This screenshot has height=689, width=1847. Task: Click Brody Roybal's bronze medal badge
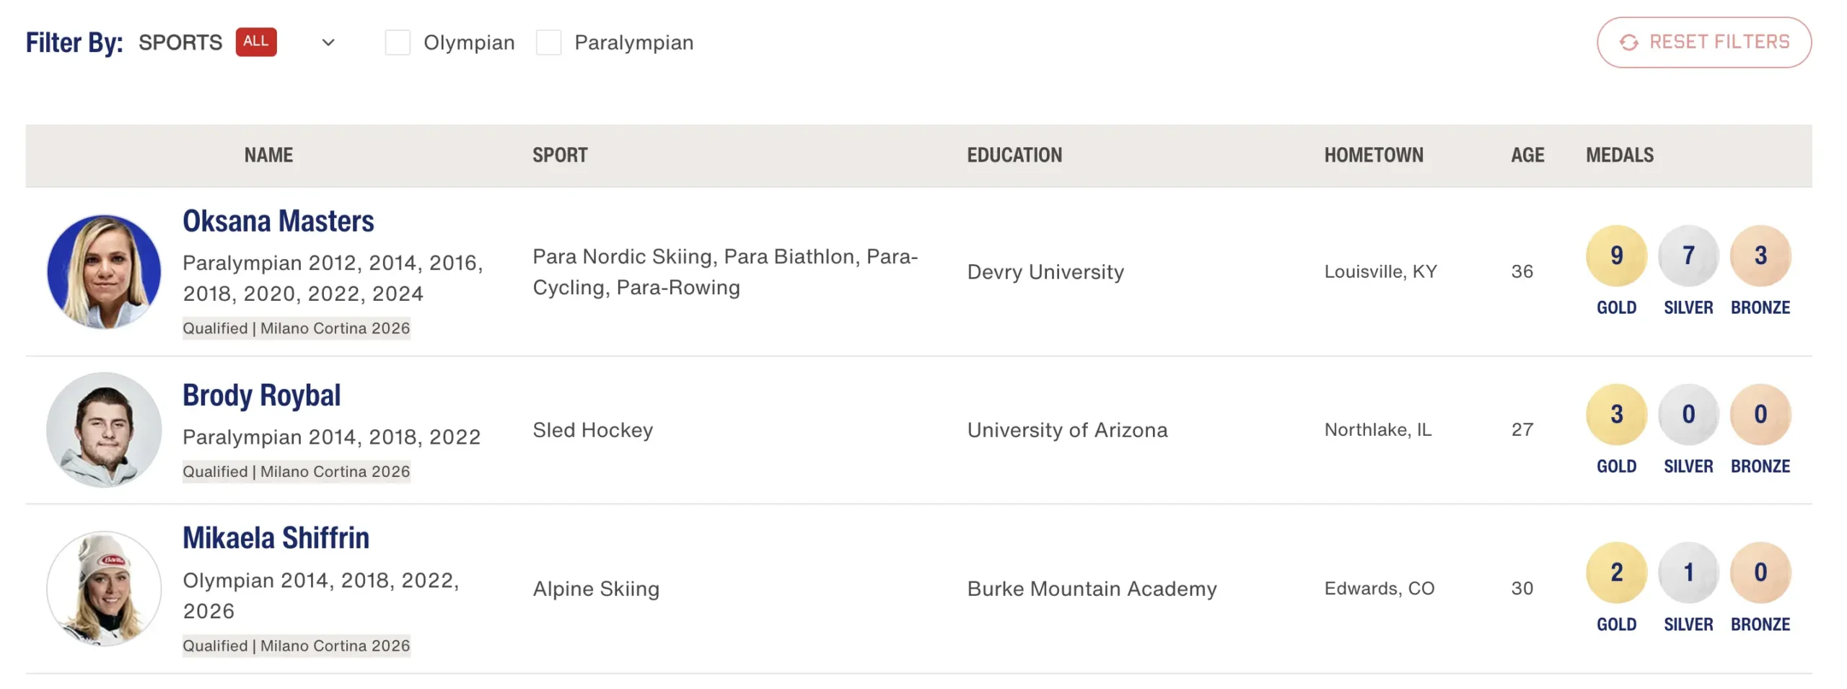tap(1760, 414)
